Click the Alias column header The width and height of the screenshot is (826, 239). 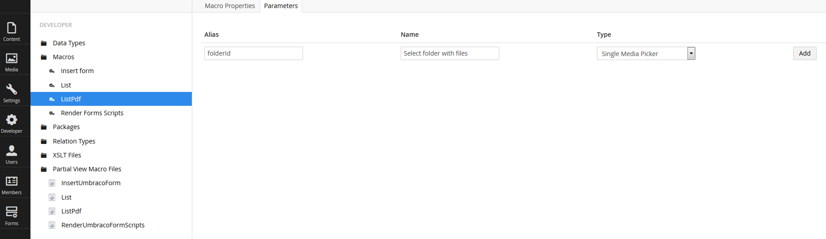point(212,35)
